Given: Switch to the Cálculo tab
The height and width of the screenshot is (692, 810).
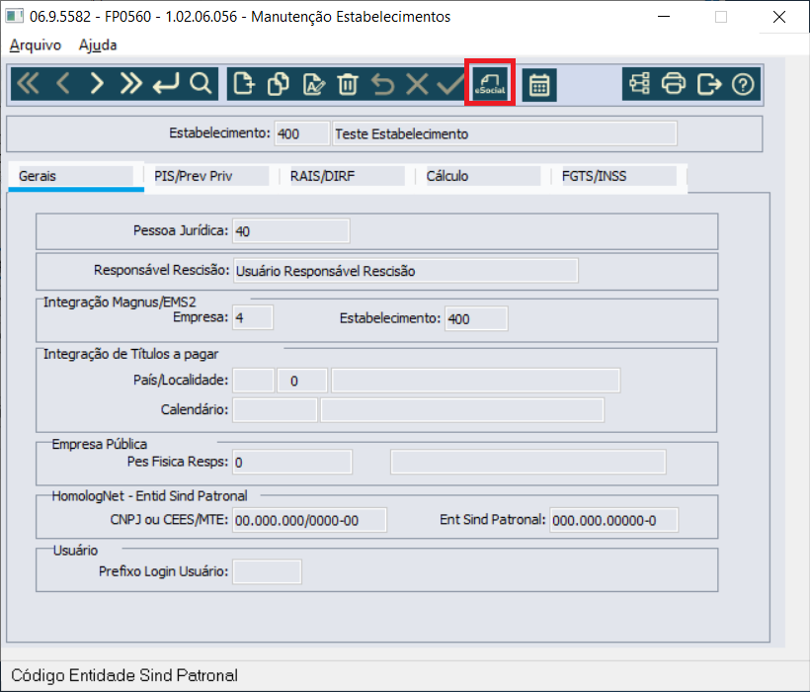Looking at the screenshot, I should (x=483, y=176).
